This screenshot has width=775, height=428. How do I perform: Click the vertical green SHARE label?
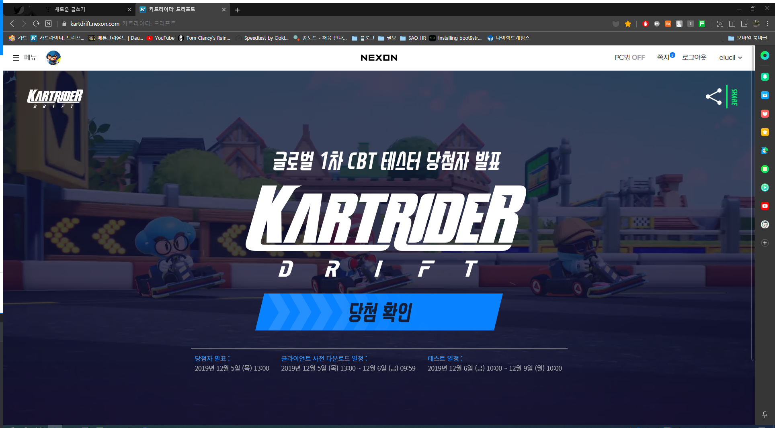coord(734,97)
